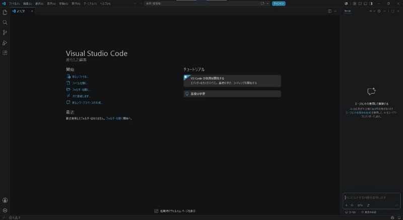
Task: Open the 表示 (View) menu
Action: point(51,4)
